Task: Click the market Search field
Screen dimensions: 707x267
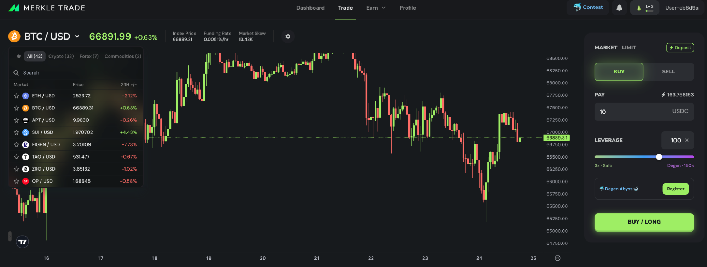Action: click(x=76, y=73)
